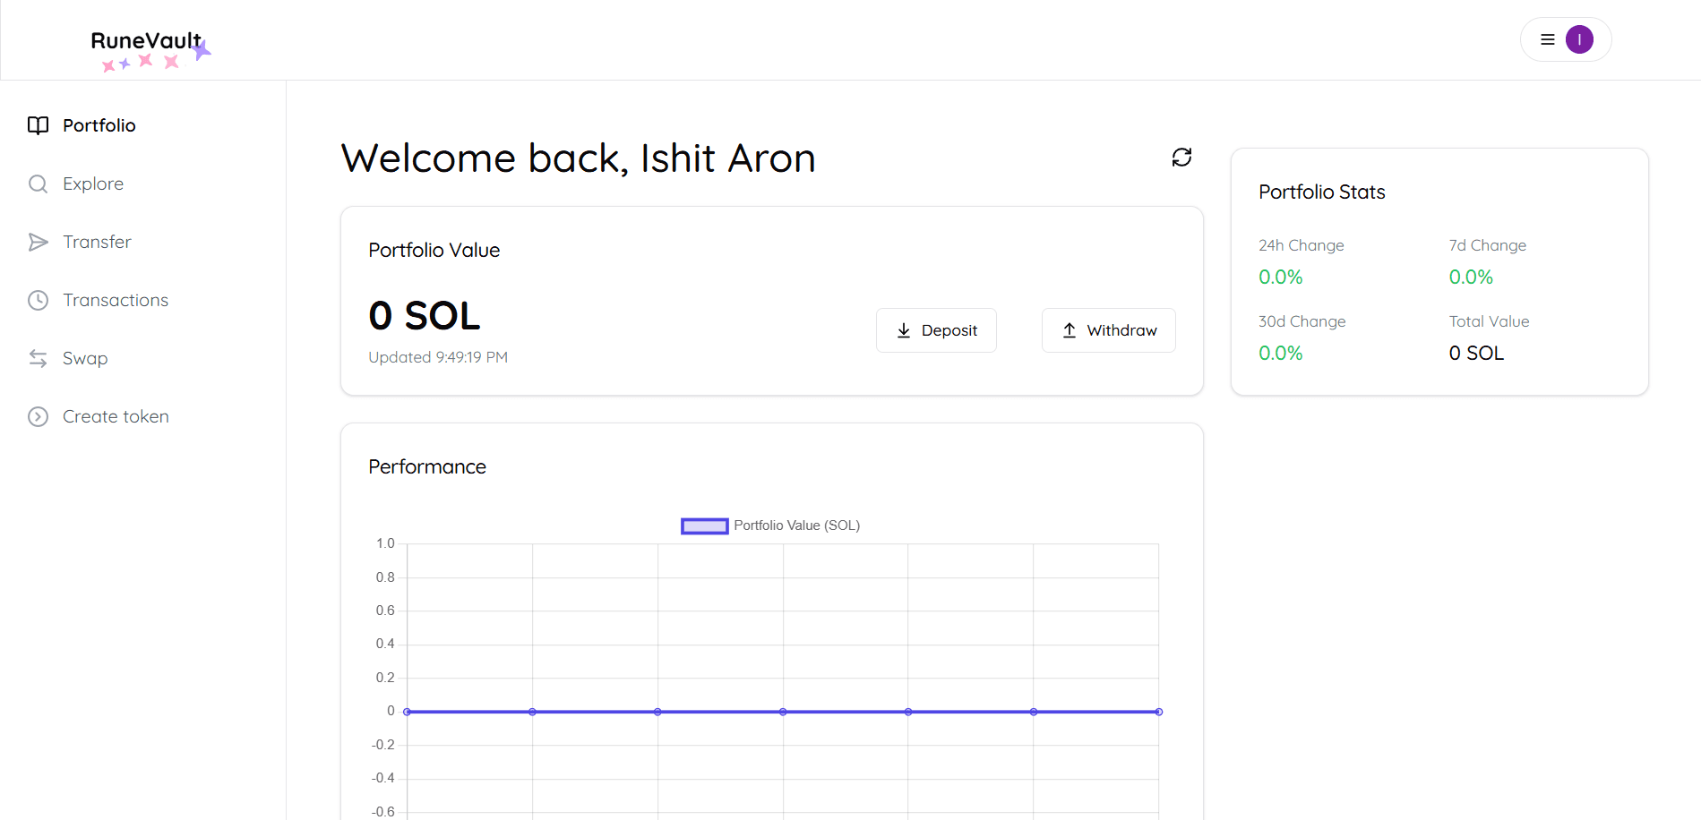Open the Explore page
Screen dimensions: 1701x820
coord(93,184)
